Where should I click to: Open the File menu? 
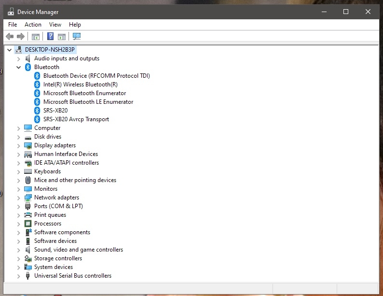click(13, 25)
